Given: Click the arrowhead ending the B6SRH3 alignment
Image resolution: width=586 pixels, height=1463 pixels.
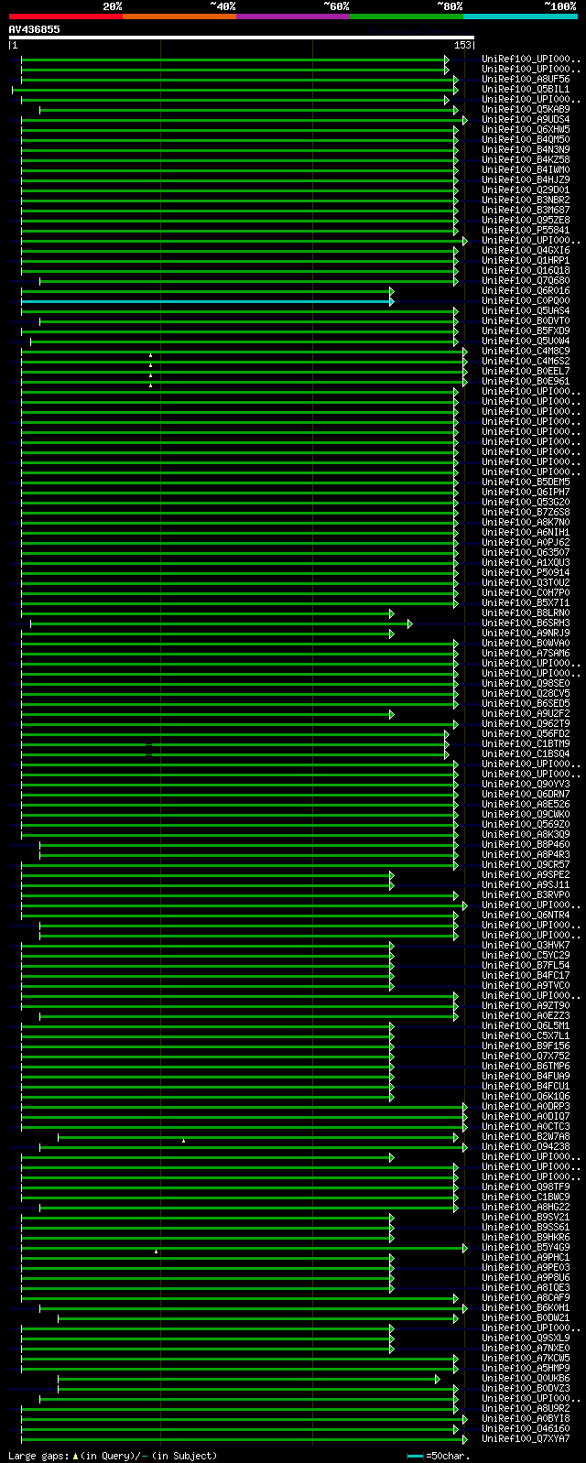Looking at the screenshot, I should 409,623.
